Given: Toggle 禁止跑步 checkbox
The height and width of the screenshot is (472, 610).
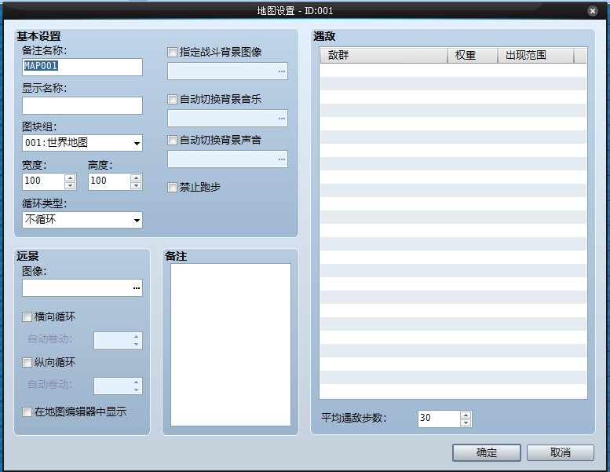Looking at the screenshot, I should pyautogui.click(x=172, y=187).
